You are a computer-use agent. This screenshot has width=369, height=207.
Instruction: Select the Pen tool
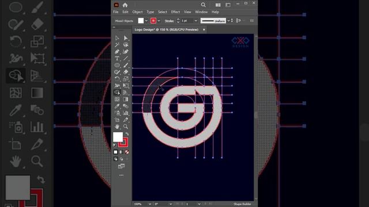(117, 51)
